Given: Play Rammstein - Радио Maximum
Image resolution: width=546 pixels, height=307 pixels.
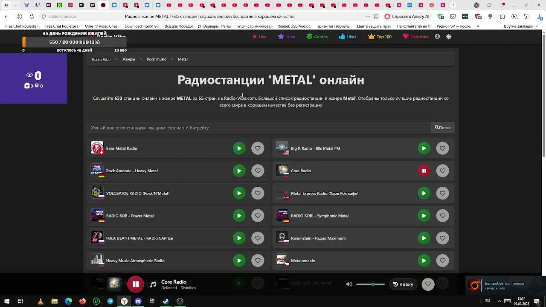Looking at the screenshot, I should 424,238.
